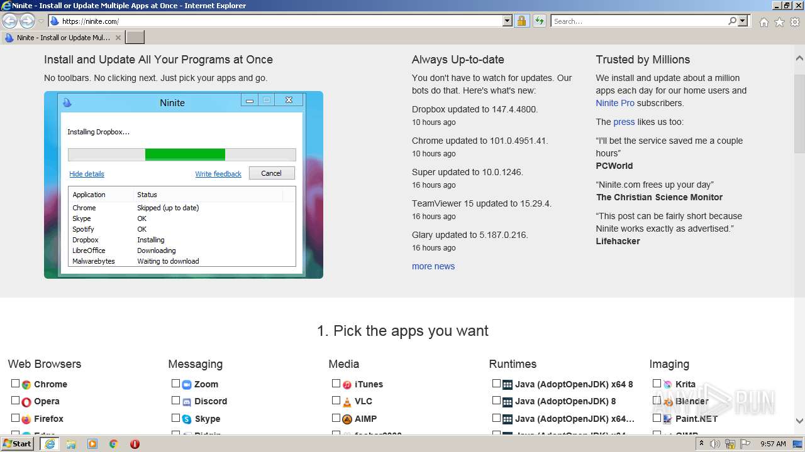Click the Chrome logo in Web Browsers list

26,384
